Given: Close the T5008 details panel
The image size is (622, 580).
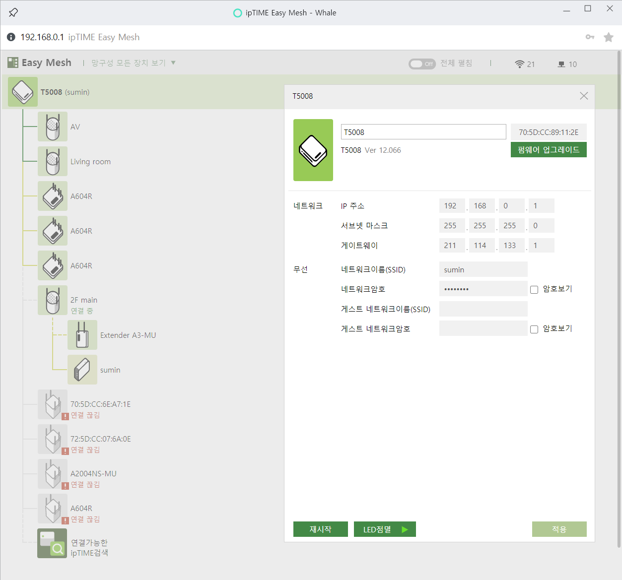Looking at the screenshot, I should click(584, 96).
